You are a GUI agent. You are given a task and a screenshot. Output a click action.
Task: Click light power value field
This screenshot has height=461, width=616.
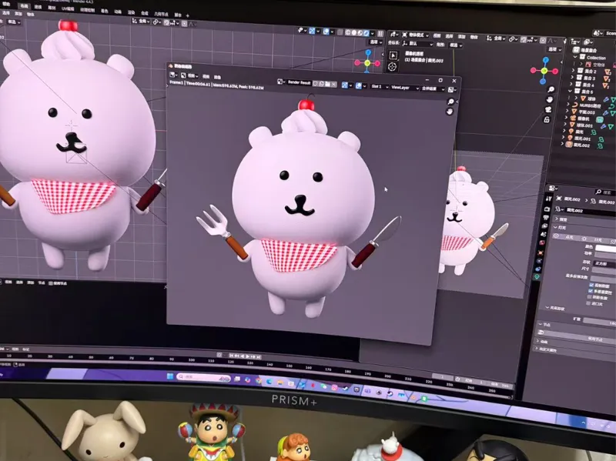604,256
